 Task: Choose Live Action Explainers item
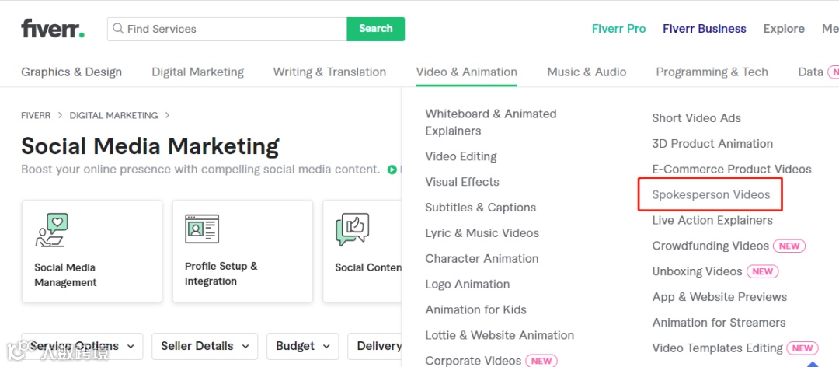[x=712, y=220]
